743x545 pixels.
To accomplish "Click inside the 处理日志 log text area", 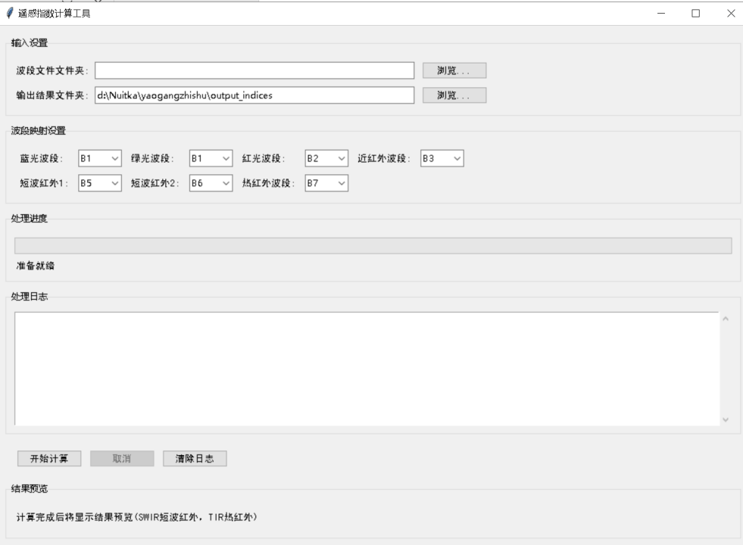I will pos(367,369).
